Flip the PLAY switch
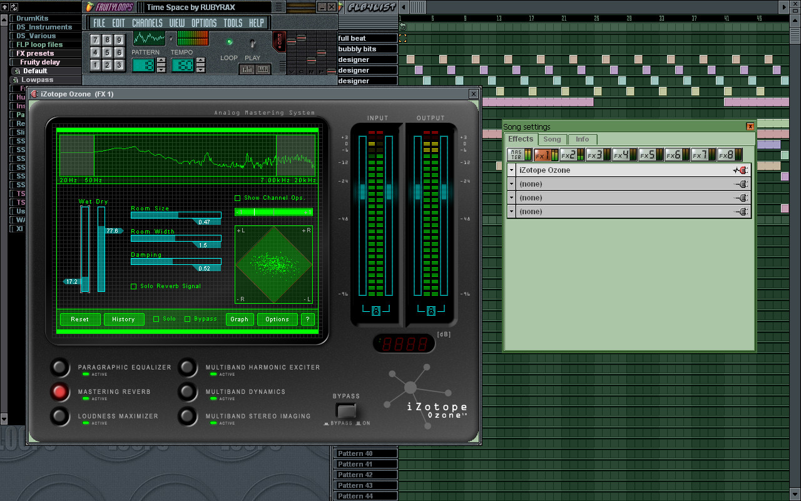 tap(253, 43)
